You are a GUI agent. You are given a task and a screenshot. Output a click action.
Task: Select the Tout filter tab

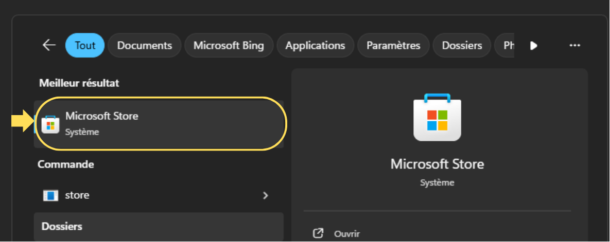(x=85, y=45)
